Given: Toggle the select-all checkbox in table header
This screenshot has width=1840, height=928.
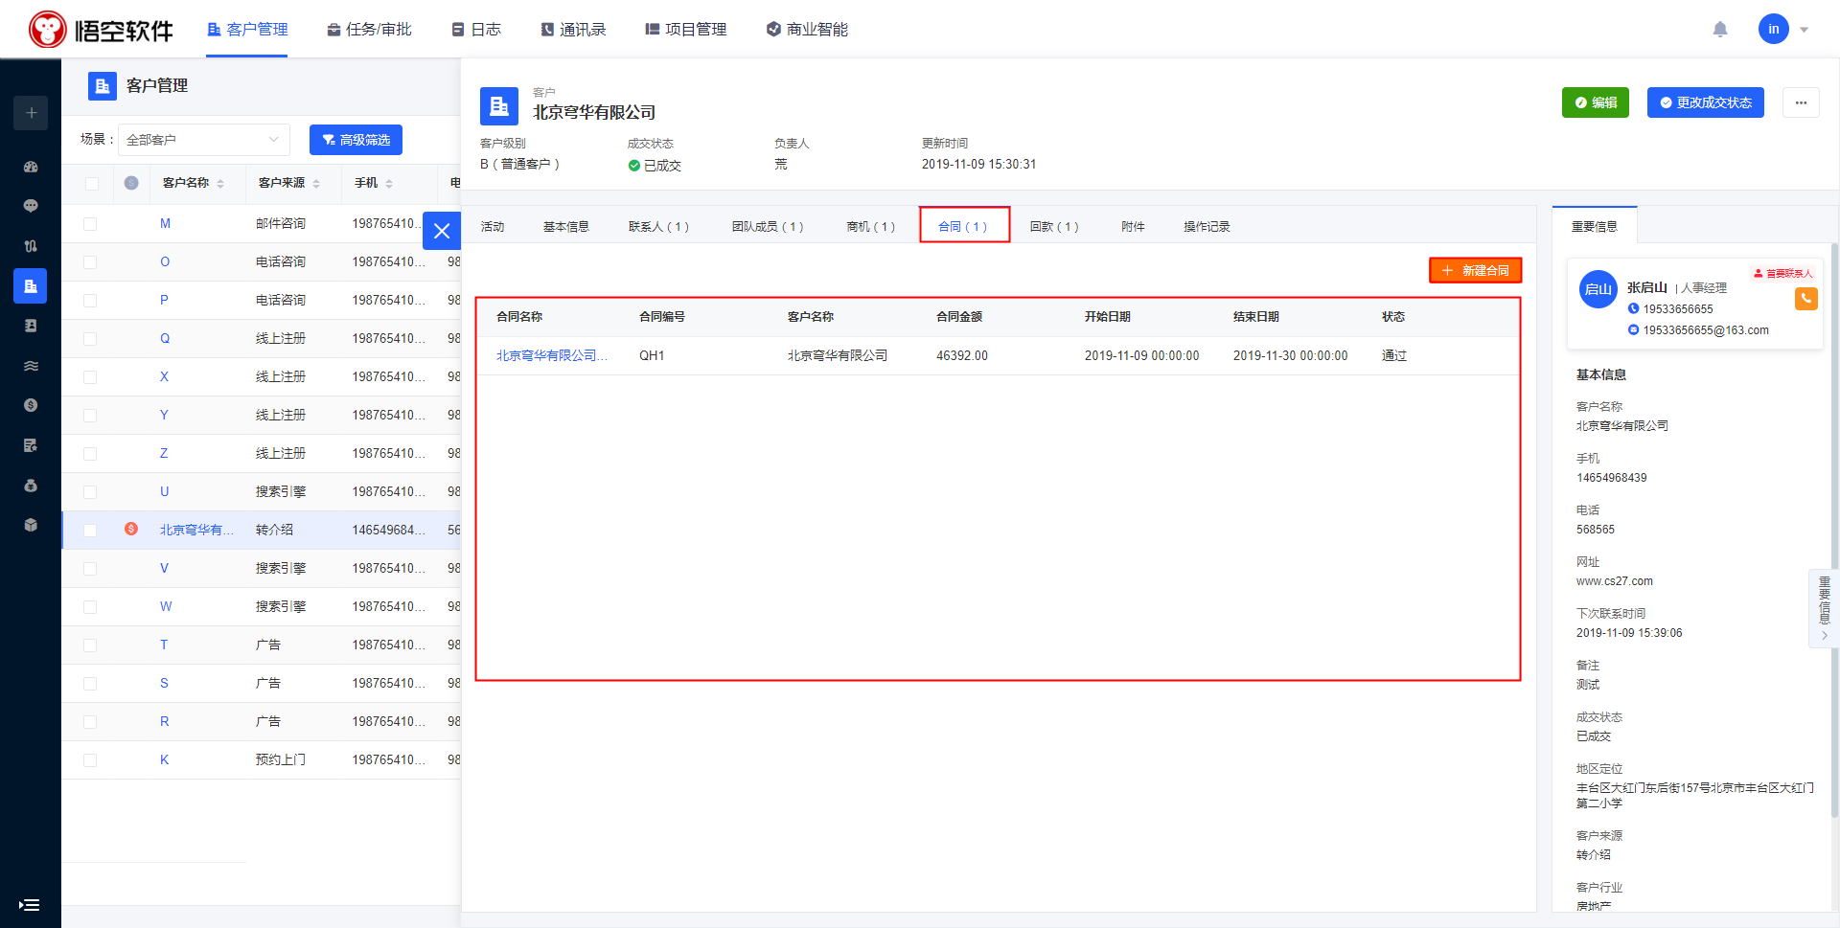Looking at the screenshot, I should (x=91, y=183).
